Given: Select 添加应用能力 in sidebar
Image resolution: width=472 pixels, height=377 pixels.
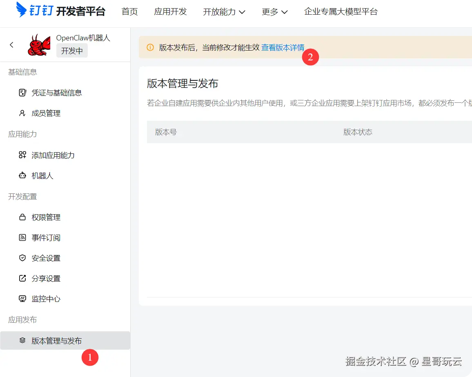Looking at the screenshot, I should [x=53, y=155].
